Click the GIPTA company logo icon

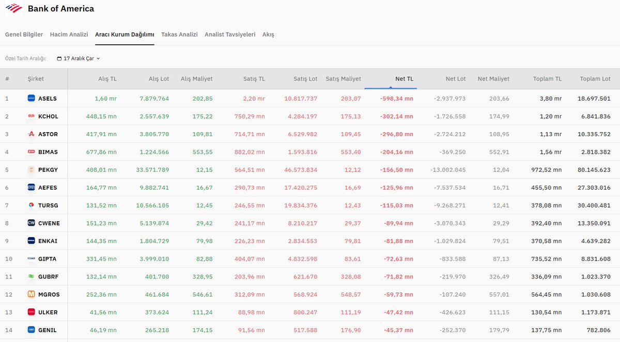point(32,259)
